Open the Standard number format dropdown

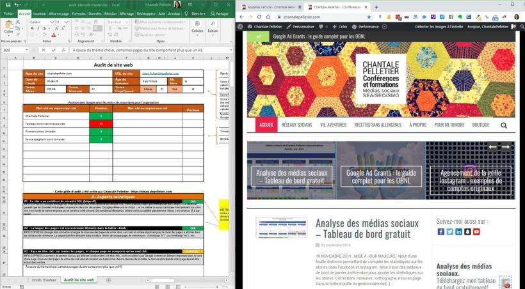pos(127,22)
